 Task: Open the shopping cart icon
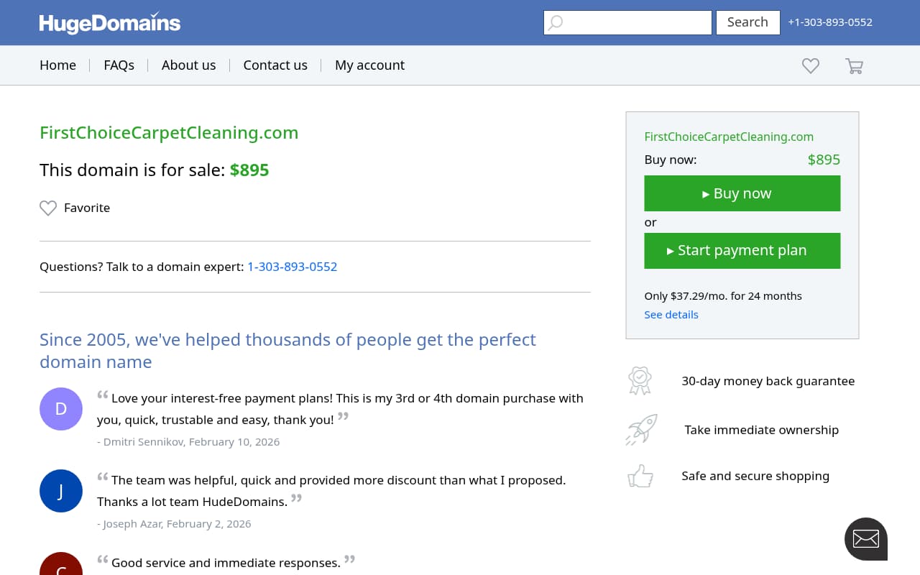click(854, 65)
